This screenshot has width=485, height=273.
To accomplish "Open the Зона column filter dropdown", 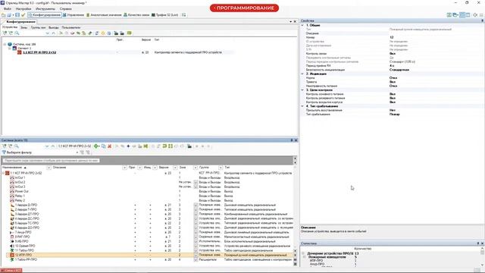I will [x=196, y=168].
